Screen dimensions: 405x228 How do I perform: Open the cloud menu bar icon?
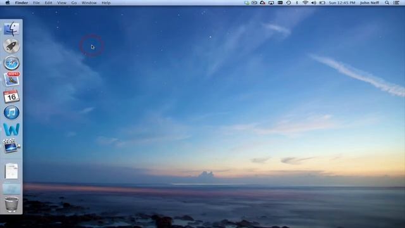[x=263, y=3]
